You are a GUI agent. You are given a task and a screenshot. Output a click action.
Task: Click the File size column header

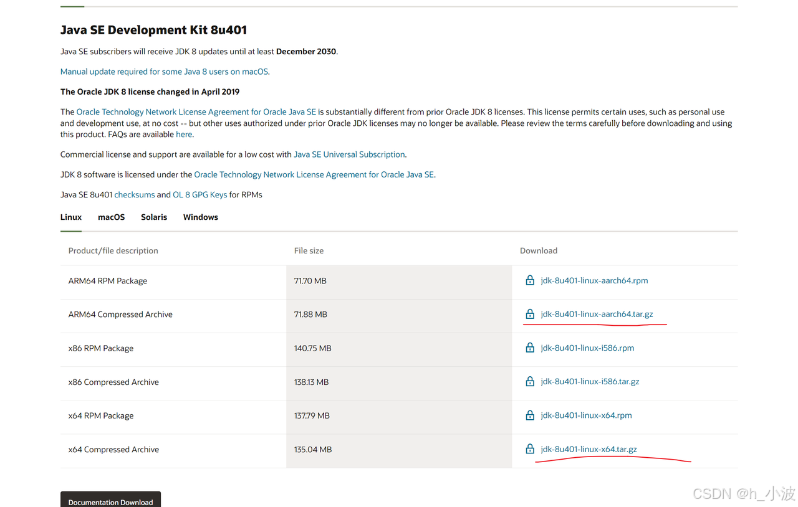(309, 250)
